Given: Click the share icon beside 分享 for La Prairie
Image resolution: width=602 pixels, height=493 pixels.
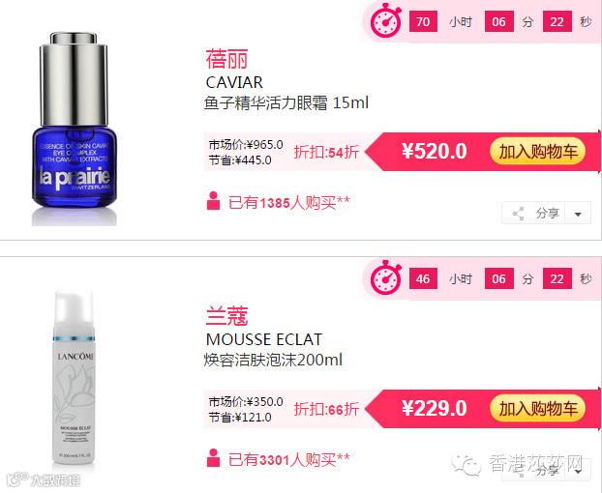Looking at the screenshot, I should 519,214.
